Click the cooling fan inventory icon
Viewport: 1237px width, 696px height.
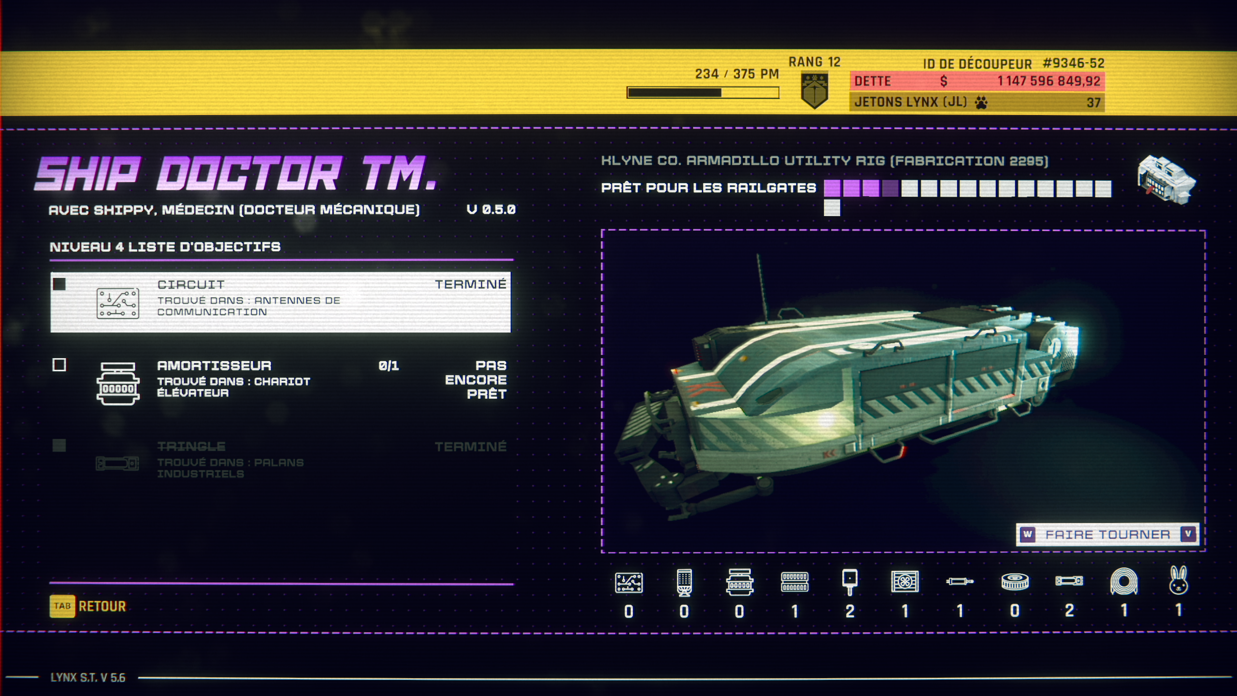click(905, 581)
